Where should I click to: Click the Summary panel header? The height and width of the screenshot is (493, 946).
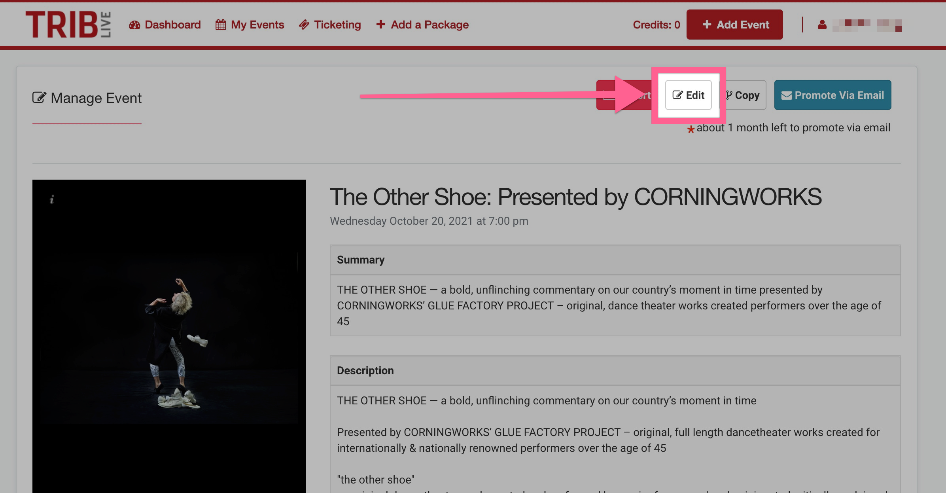615,260
